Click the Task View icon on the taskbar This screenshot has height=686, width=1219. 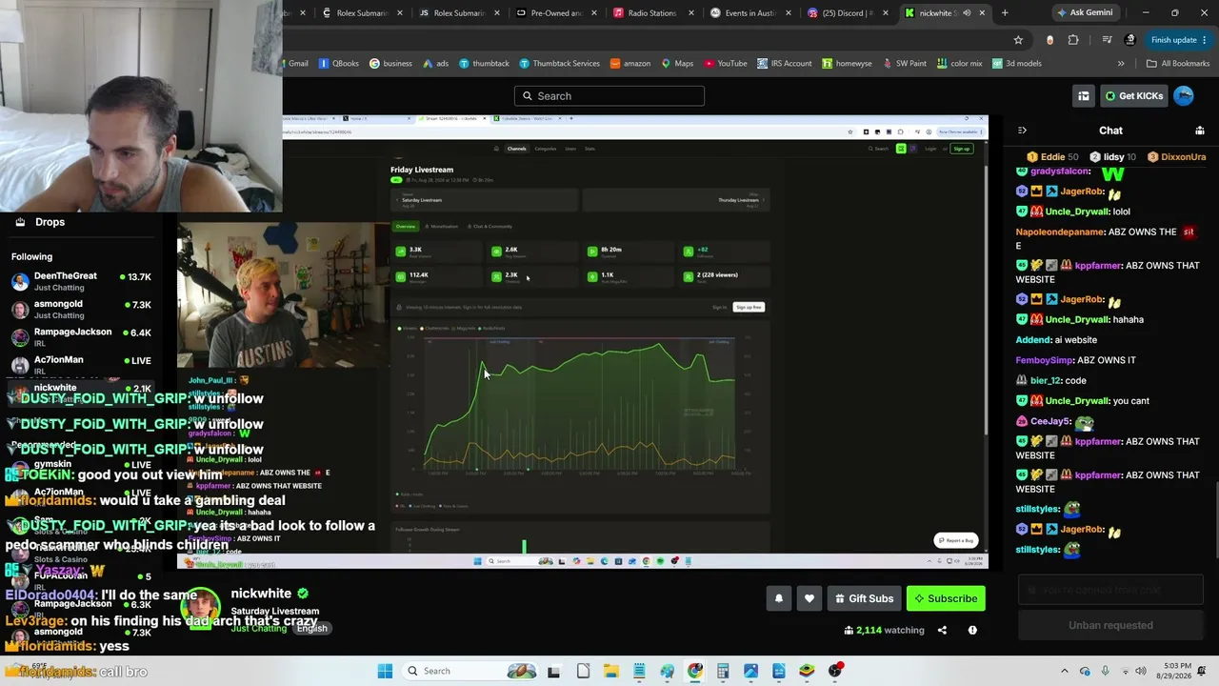[x=554, y=671]
